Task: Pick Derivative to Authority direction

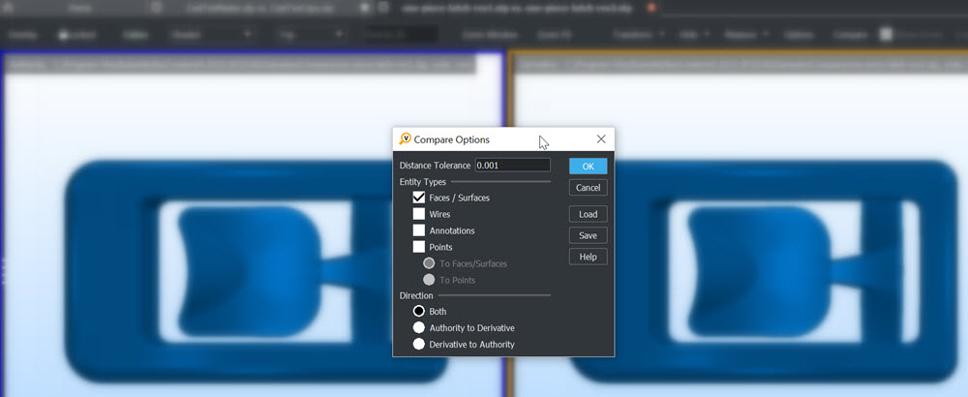Action: [x=419, y=344]
